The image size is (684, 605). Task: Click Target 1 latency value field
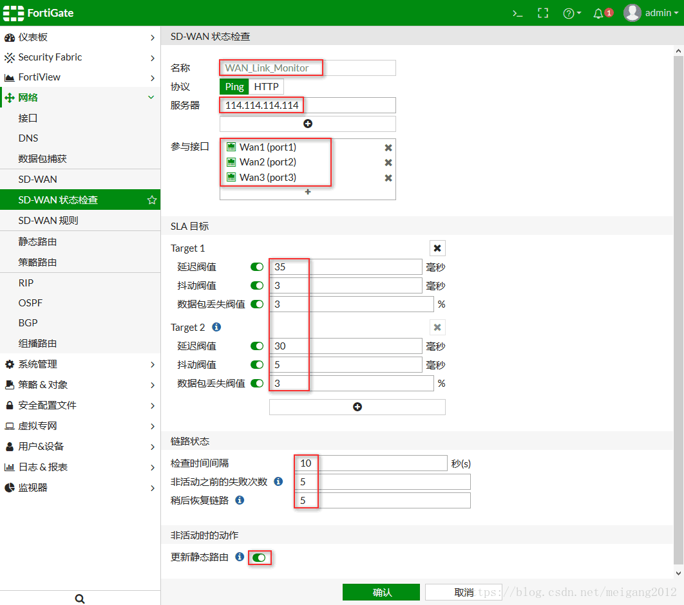tap(346, 266)
